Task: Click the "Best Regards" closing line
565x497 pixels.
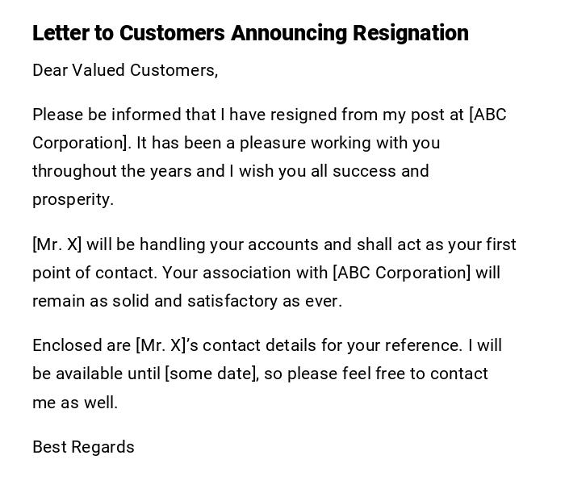Action: click(x=83, y=447)
